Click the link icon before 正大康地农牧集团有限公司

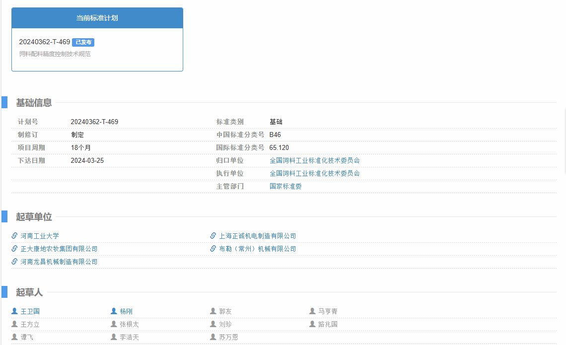click(14, 249)
